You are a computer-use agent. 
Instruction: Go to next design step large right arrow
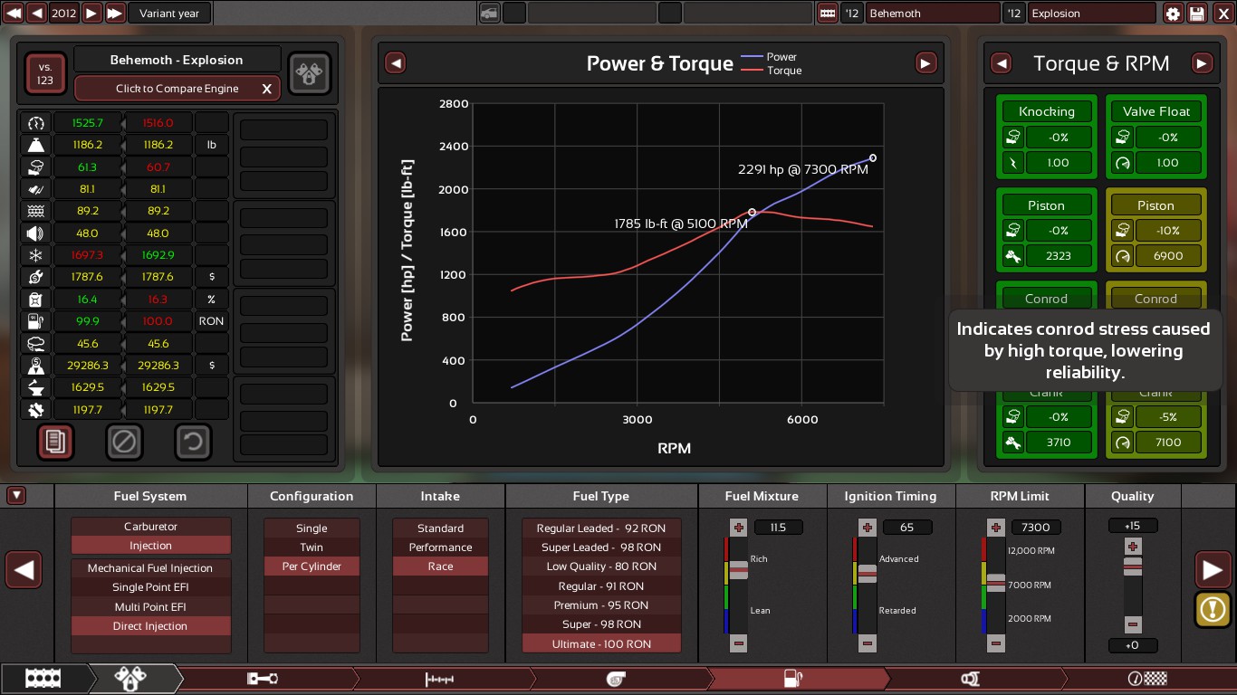(1213, 570)
